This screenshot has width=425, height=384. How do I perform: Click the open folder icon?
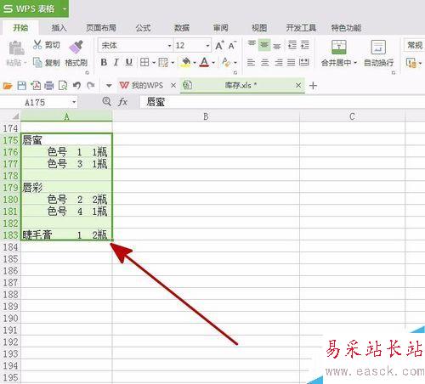point(8,86)
